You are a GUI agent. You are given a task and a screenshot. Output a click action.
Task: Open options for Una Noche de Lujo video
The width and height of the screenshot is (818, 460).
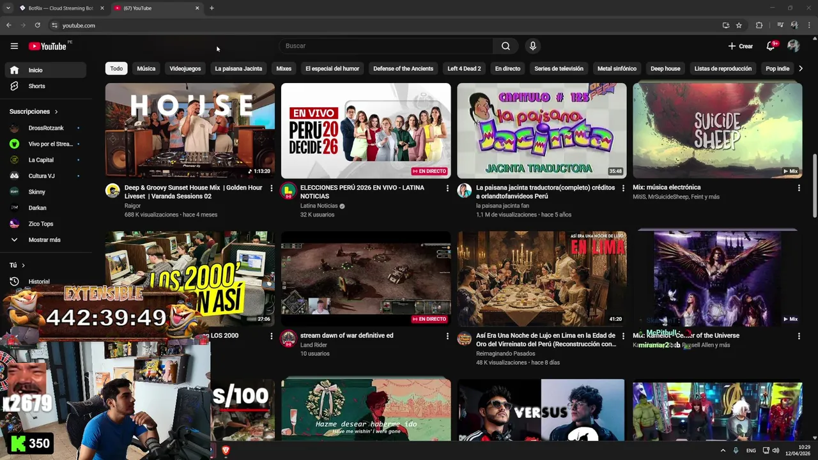click(622, 336)
